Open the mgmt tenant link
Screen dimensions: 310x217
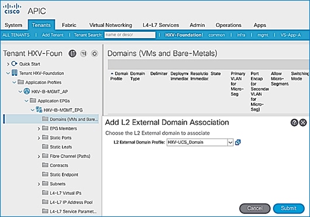[x=263, y=35]
